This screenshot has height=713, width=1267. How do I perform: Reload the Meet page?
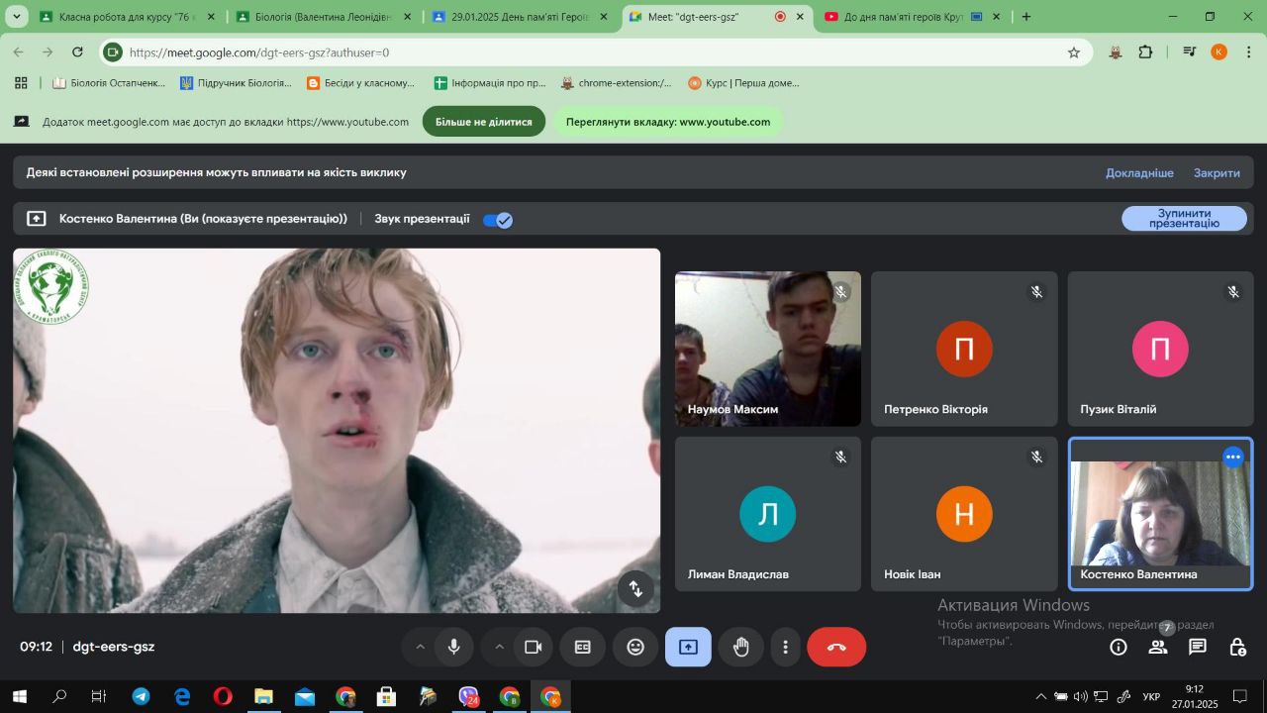(x=77, y=52)
